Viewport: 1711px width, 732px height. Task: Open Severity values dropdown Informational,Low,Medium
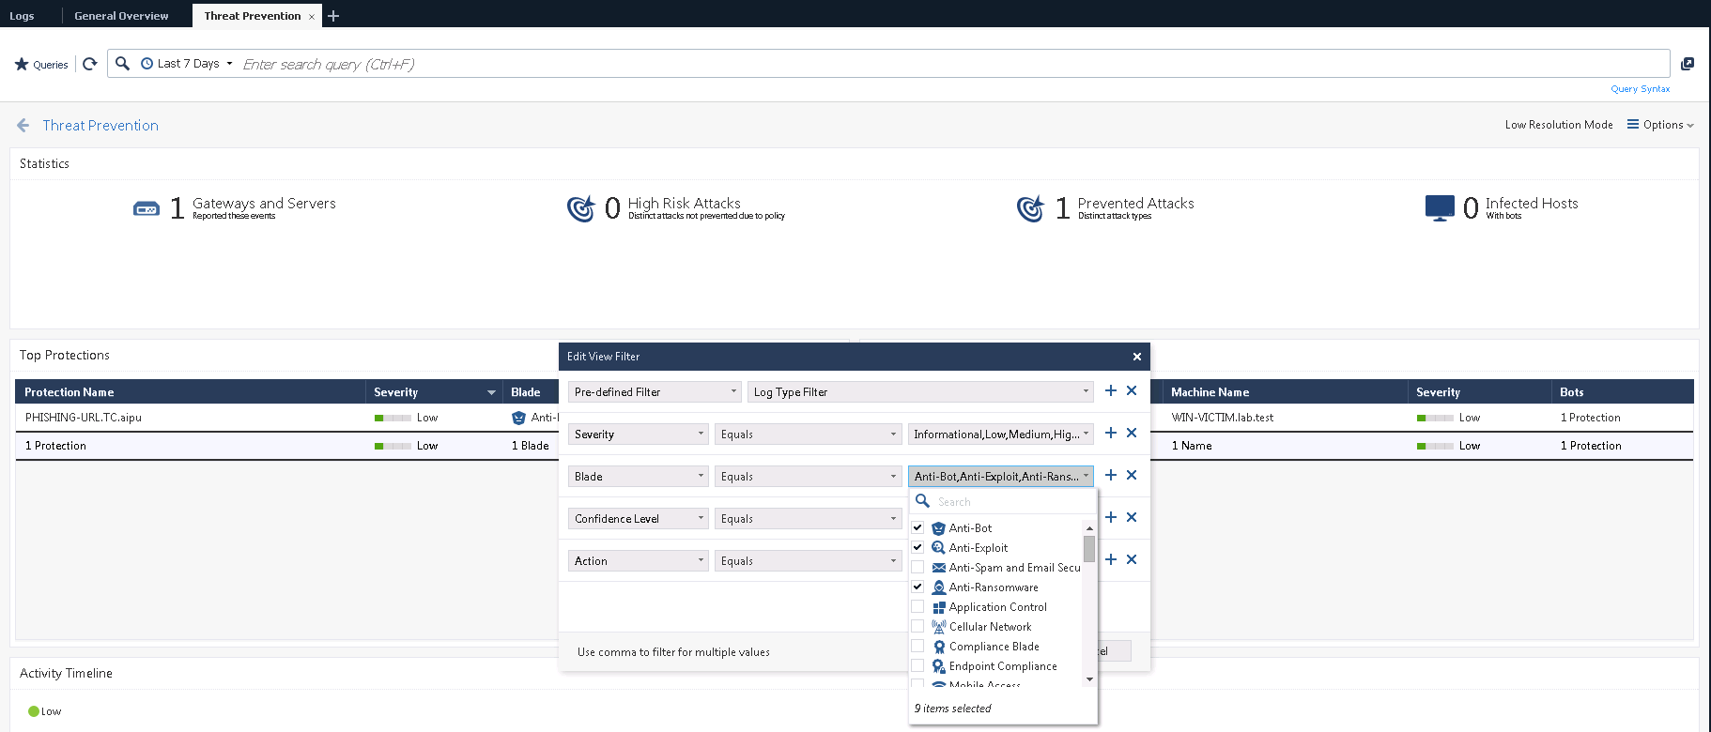pyautogui.click(x=1001, y=435)
